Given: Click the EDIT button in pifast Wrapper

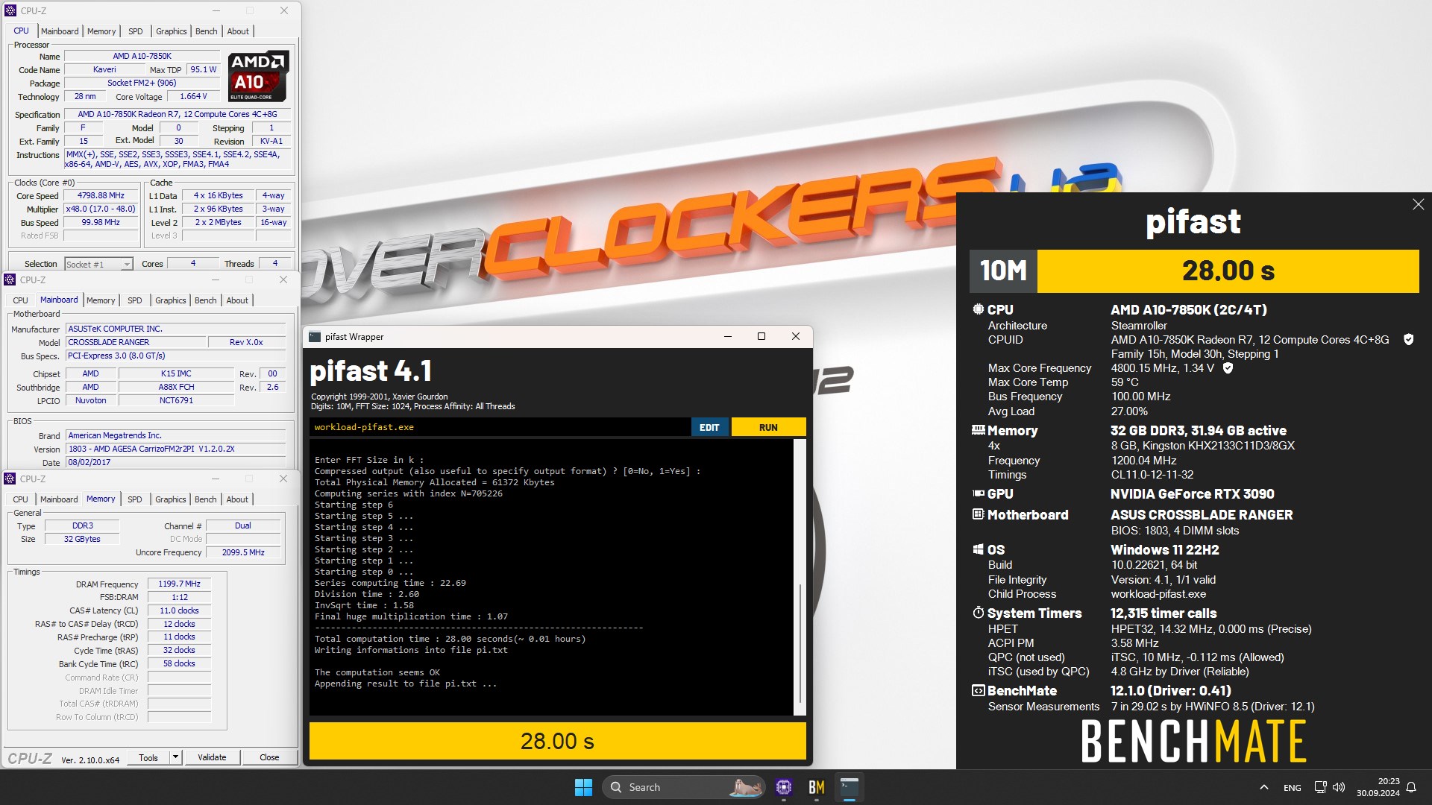Looking at the screenshot, I should (709, 427).
